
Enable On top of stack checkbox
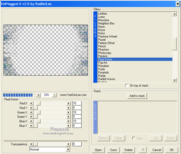(x=127, y=86)
